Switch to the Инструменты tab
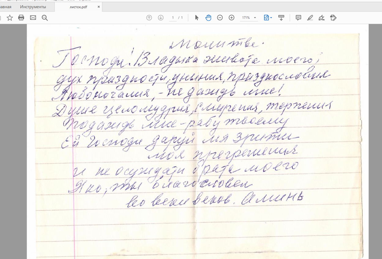Screen dimensions: 382x259 pos(33,7)
